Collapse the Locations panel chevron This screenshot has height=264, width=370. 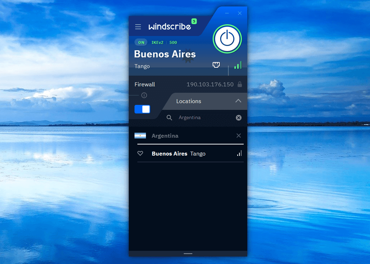coord(238,101)
